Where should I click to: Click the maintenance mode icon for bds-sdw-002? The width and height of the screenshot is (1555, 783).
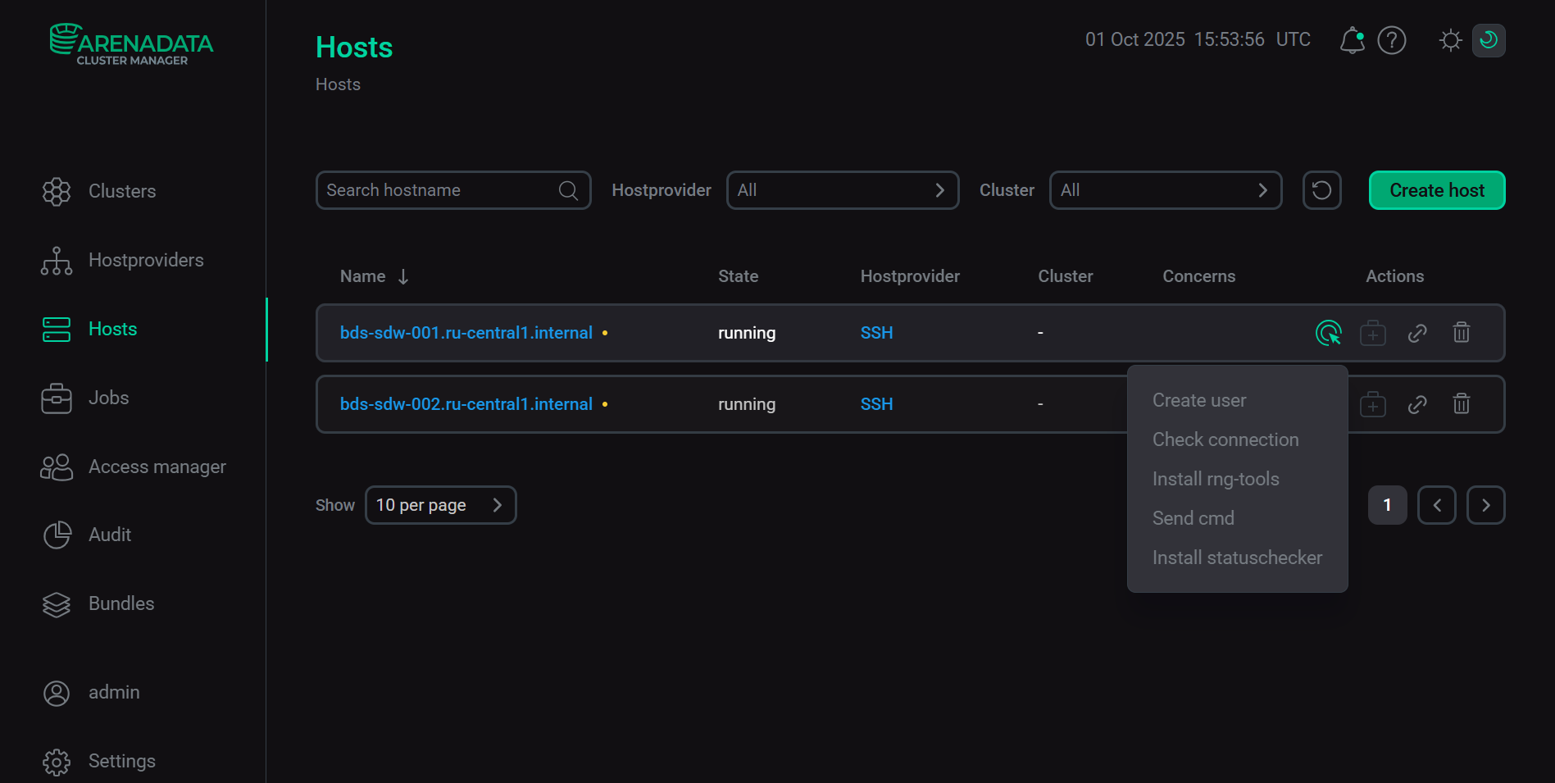tap(1373, 403)
